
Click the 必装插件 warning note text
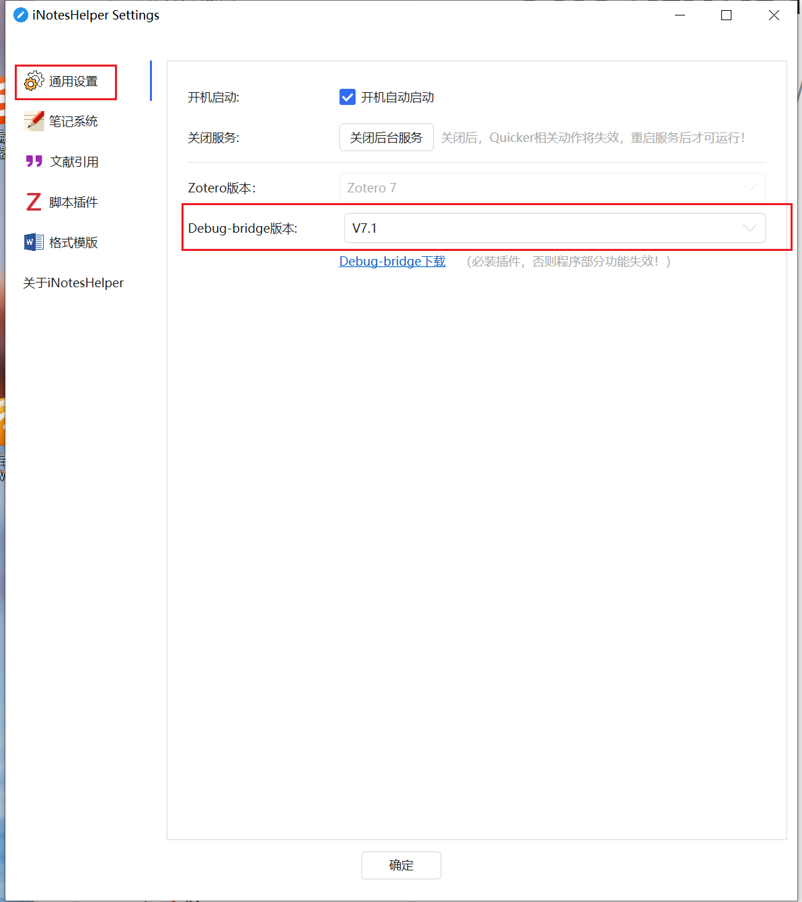click(x=569, y=261)
